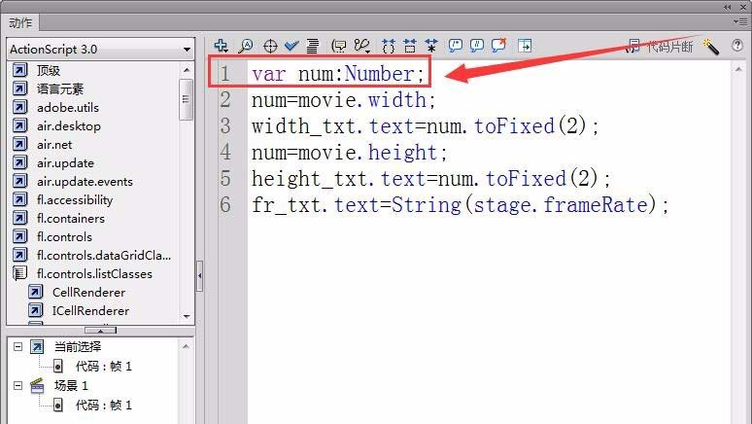
Task: Run check syntax with the blue checkmark
Action: pyautogui.click(x=291, y=46)
